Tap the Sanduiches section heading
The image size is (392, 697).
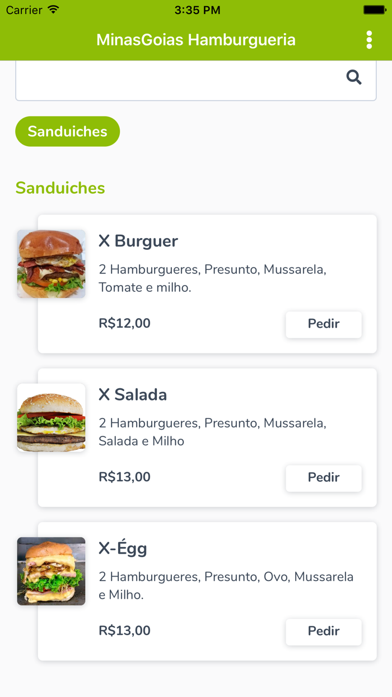(x=60, y=188)
